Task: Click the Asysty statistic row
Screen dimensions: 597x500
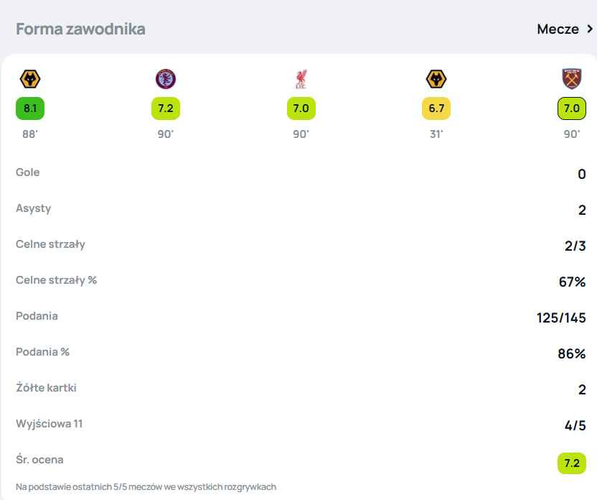Action: 34,208
